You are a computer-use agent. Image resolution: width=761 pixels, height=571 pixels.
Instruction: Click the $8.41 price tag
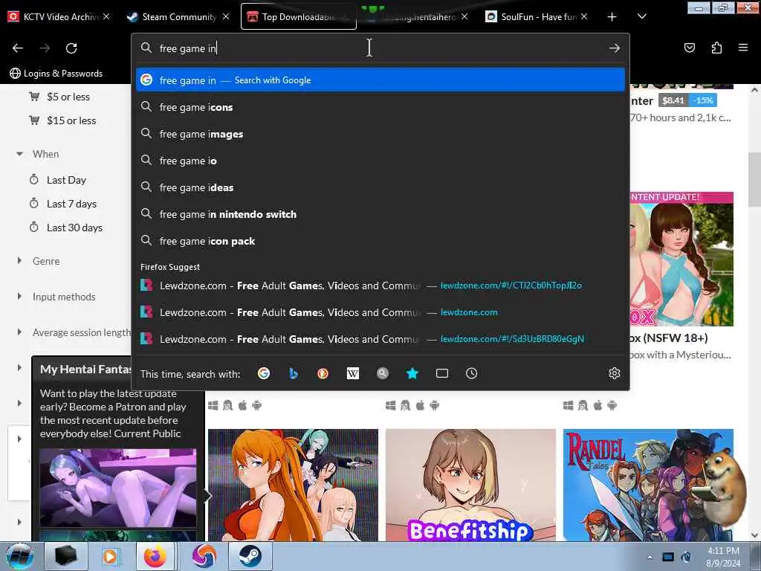coord(673,100)
